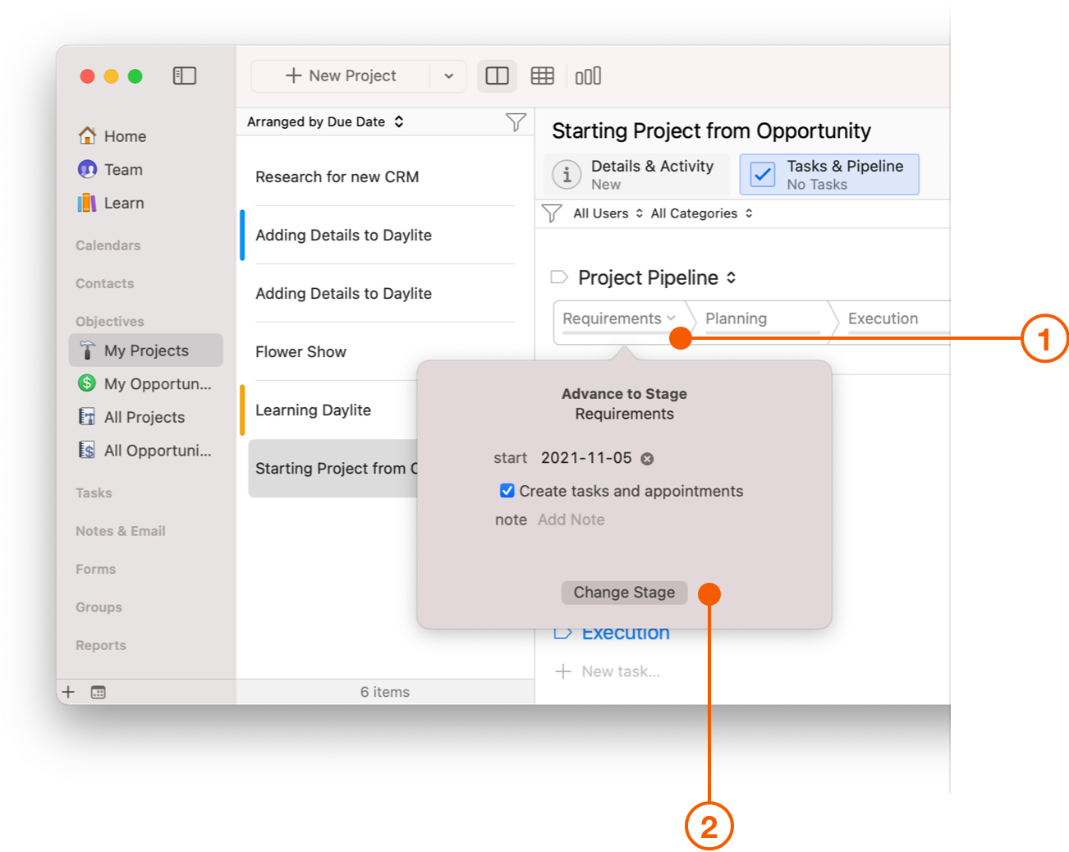Change the Arranged by Due Date sorting

pos(325,121)
